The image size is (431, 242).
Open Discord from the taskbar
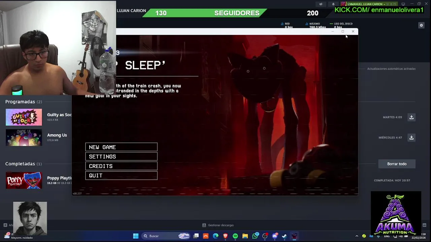(275, 236)
